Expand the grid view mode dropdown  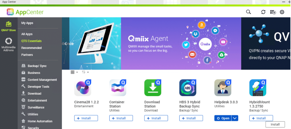pos(74,72)
